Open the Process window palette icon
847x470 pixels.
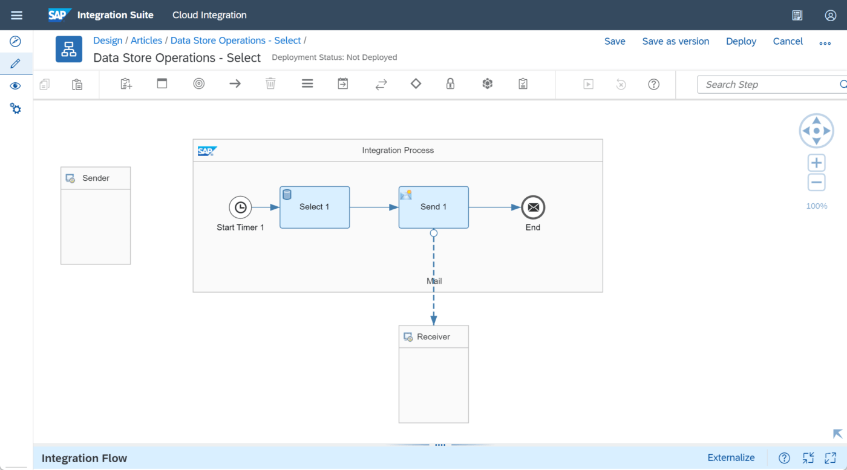coord(162,83)
